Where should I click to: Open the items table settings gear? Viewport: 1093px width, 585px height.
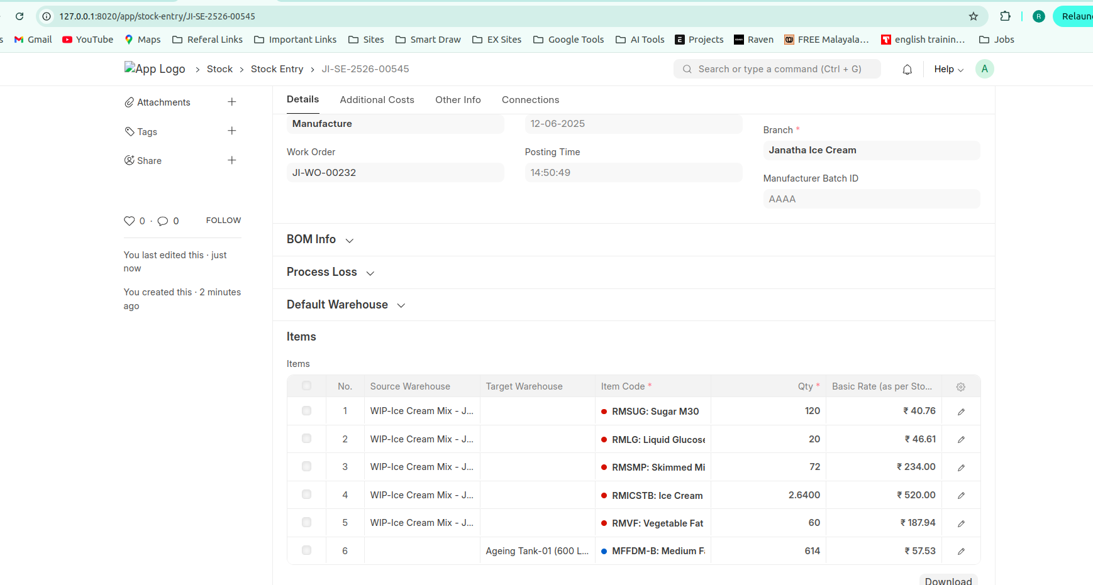[960, 387]
